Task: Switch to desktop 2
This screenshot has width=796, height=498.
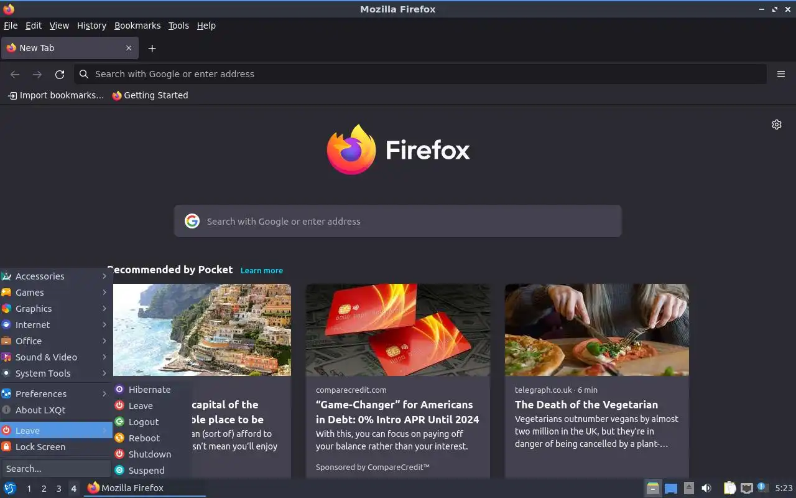Action: (44, 489)
